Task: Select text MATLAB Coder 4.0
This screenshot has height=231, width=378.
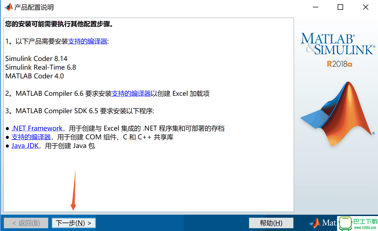Action: click(x=35, y=76)
